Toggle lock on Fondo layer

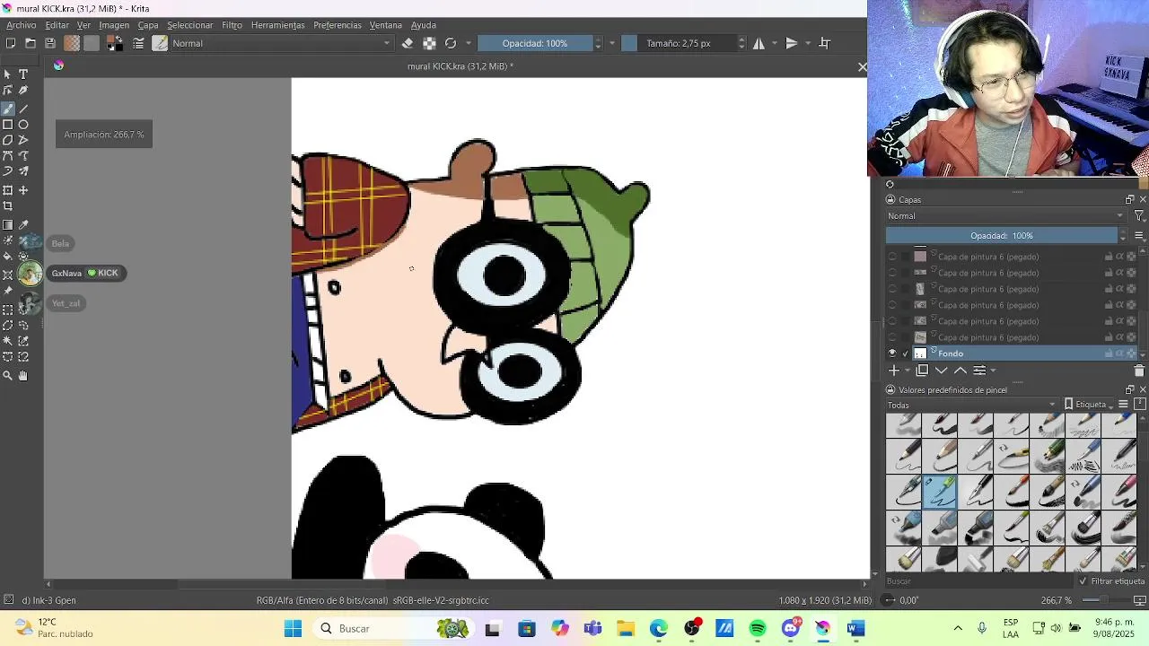pyautogui.click(x=1109, y=354)
